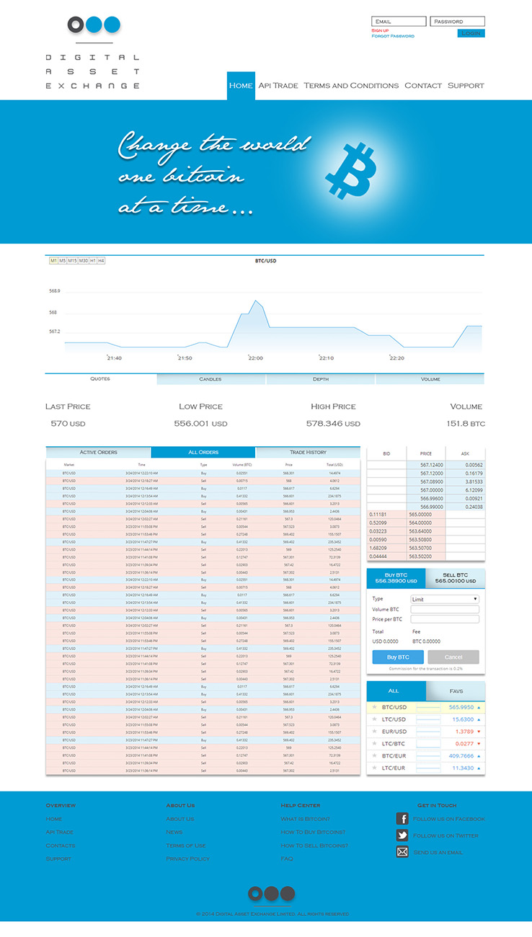Focus the Email input field
This screenshot has height=937, width=532.
(399, 22)
